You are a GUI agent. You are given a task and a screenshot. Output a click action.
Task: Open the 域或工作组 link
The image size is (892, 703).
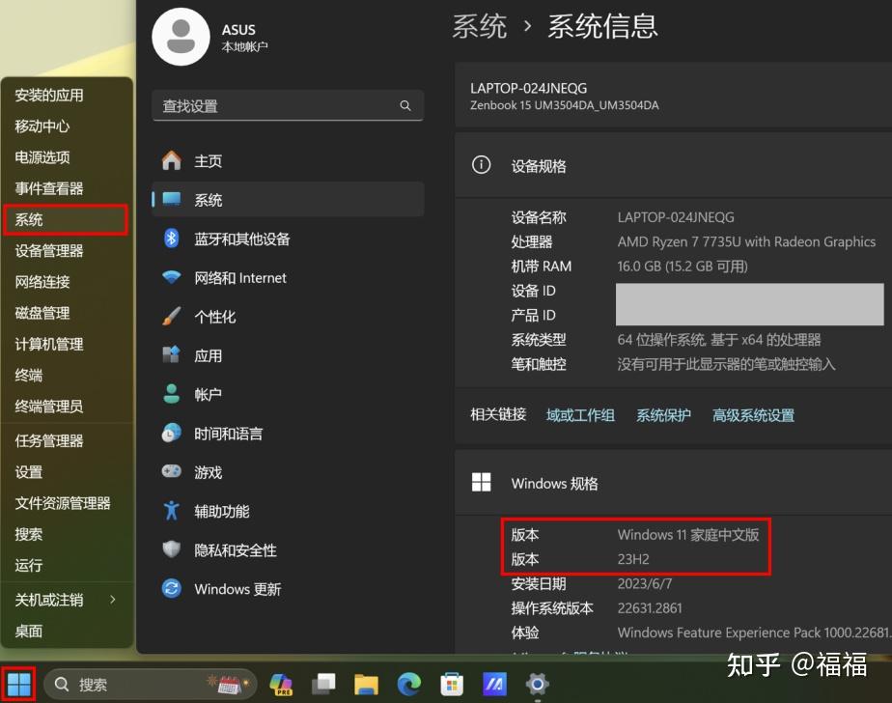[x=580, y=415]
